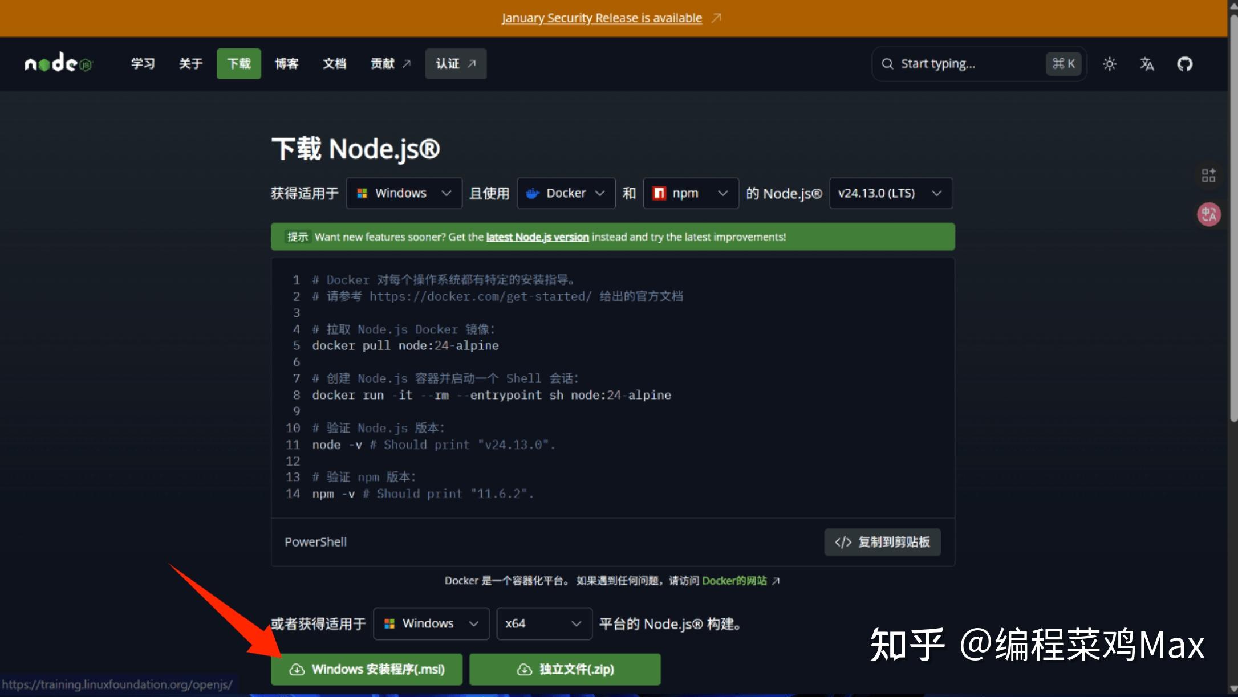
Task: Open the language selector icon in header
Action: tap(1147, 64)
